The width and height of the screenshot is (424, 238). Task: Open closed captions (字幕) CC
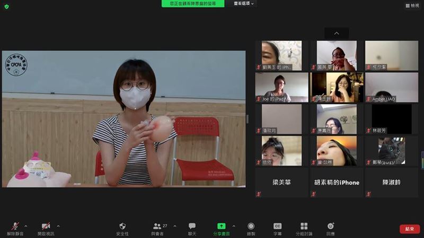277,229
